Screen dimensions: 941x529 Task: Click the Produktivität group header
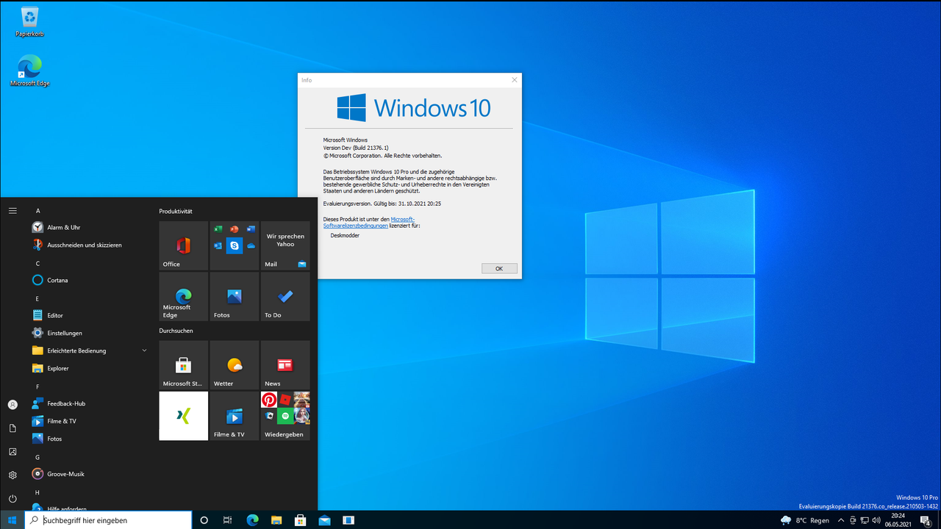[176, 212]
